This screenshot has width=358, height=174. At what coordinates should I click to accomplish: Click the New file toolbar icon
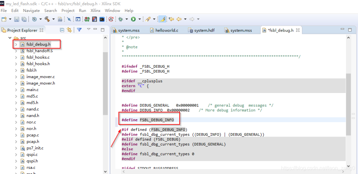4,19
